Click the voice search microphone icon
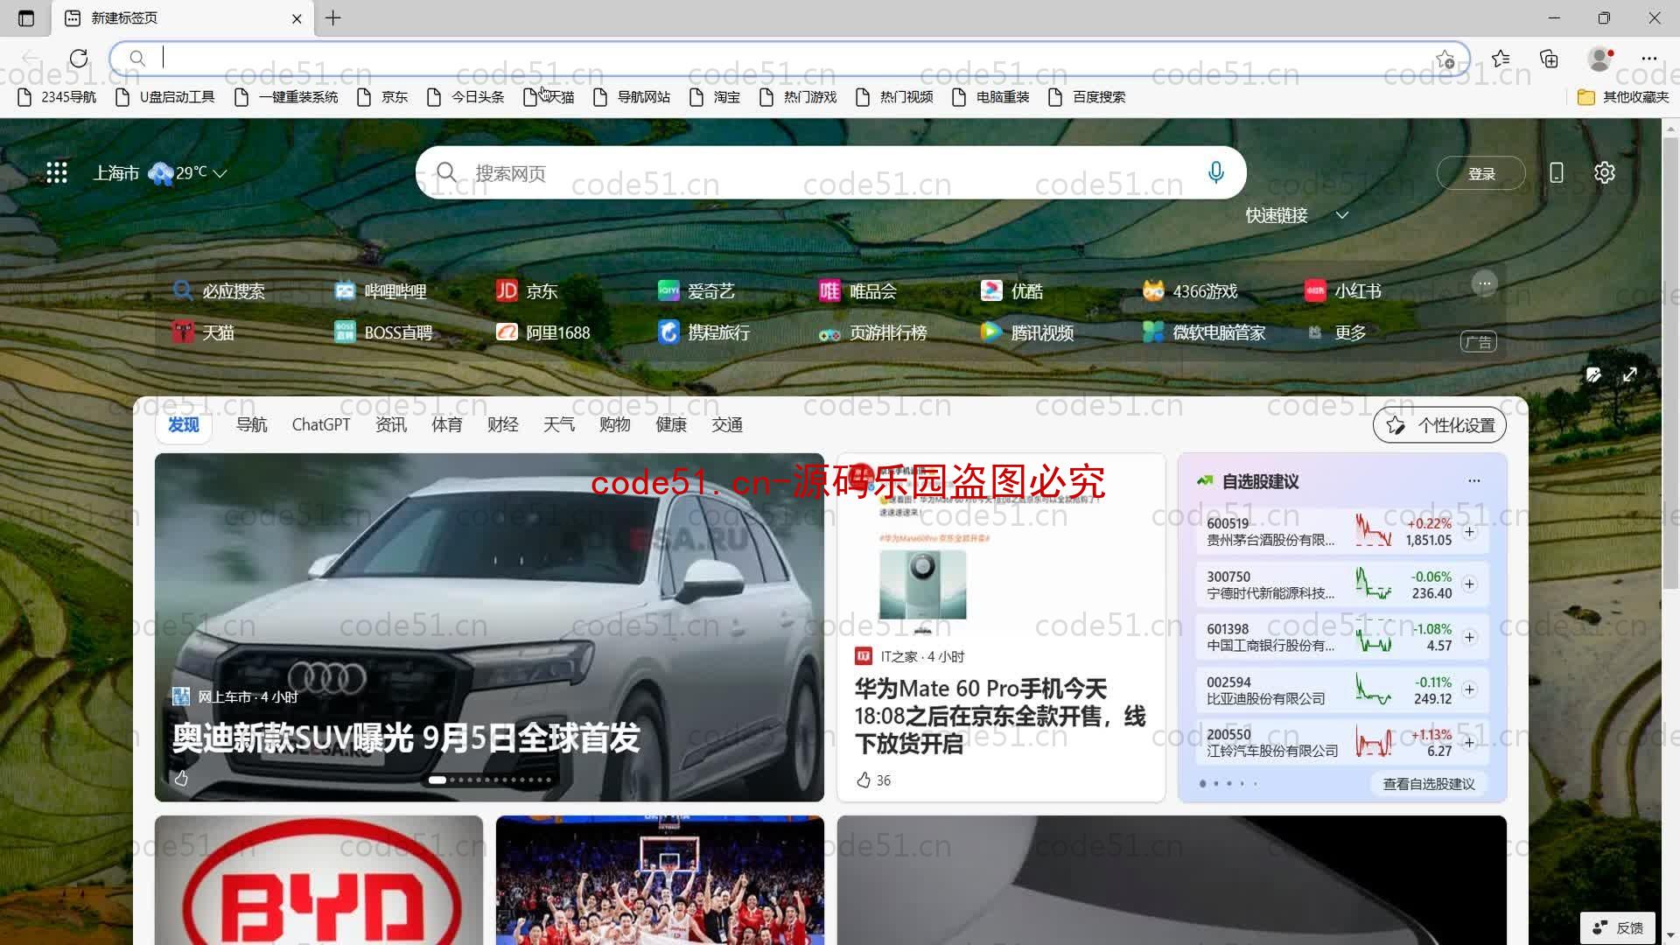 click(x=1216, y=171)
